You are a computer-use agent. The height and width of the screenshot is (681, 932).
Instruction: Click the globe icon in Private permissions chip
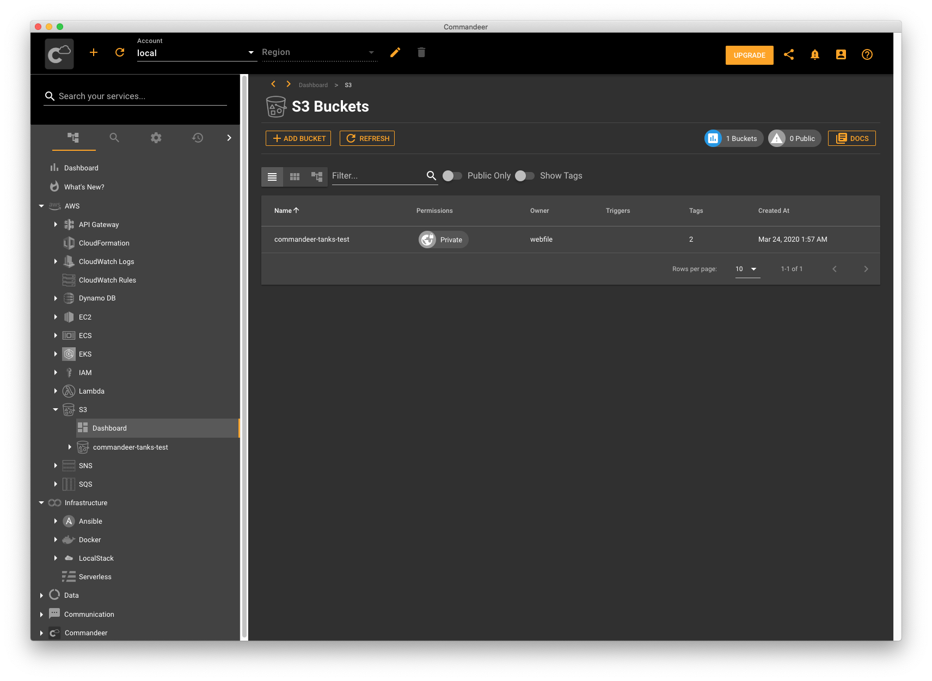coord(427,240)
